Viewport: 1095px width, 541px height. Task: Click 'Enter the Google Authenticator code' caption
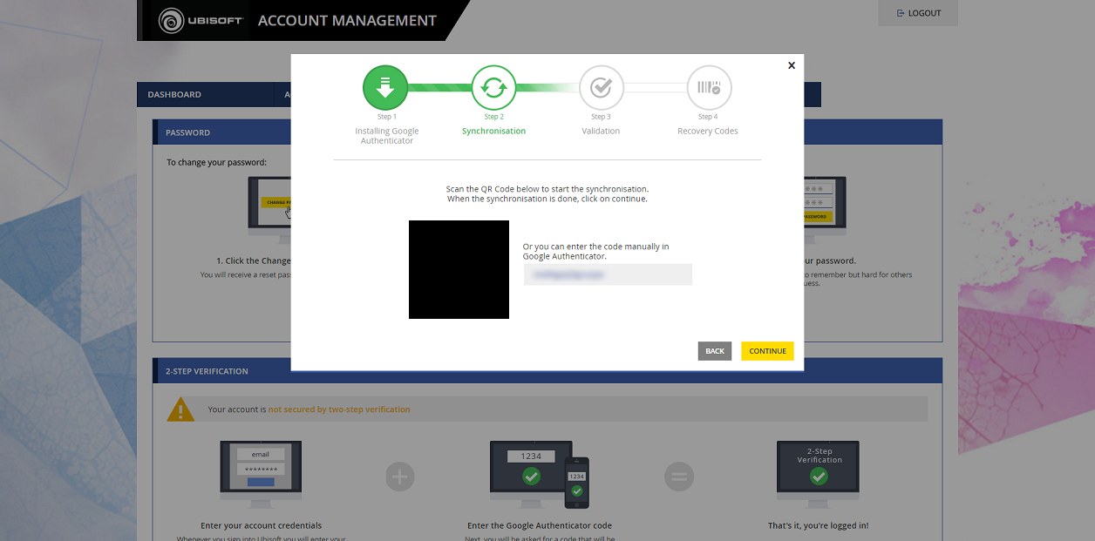(540, 525)
